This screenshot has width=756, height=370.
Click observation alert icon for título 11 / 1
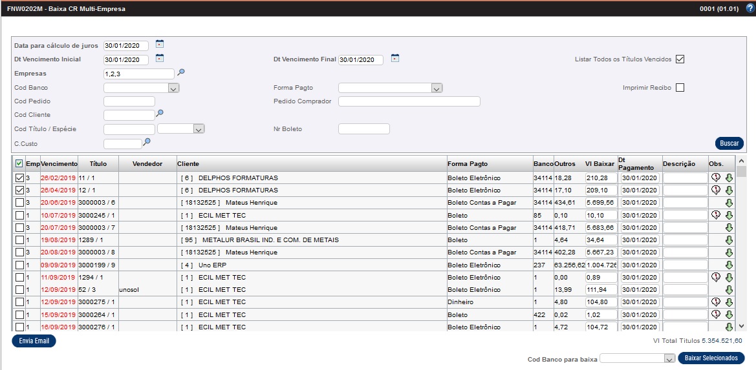[715, 178]
